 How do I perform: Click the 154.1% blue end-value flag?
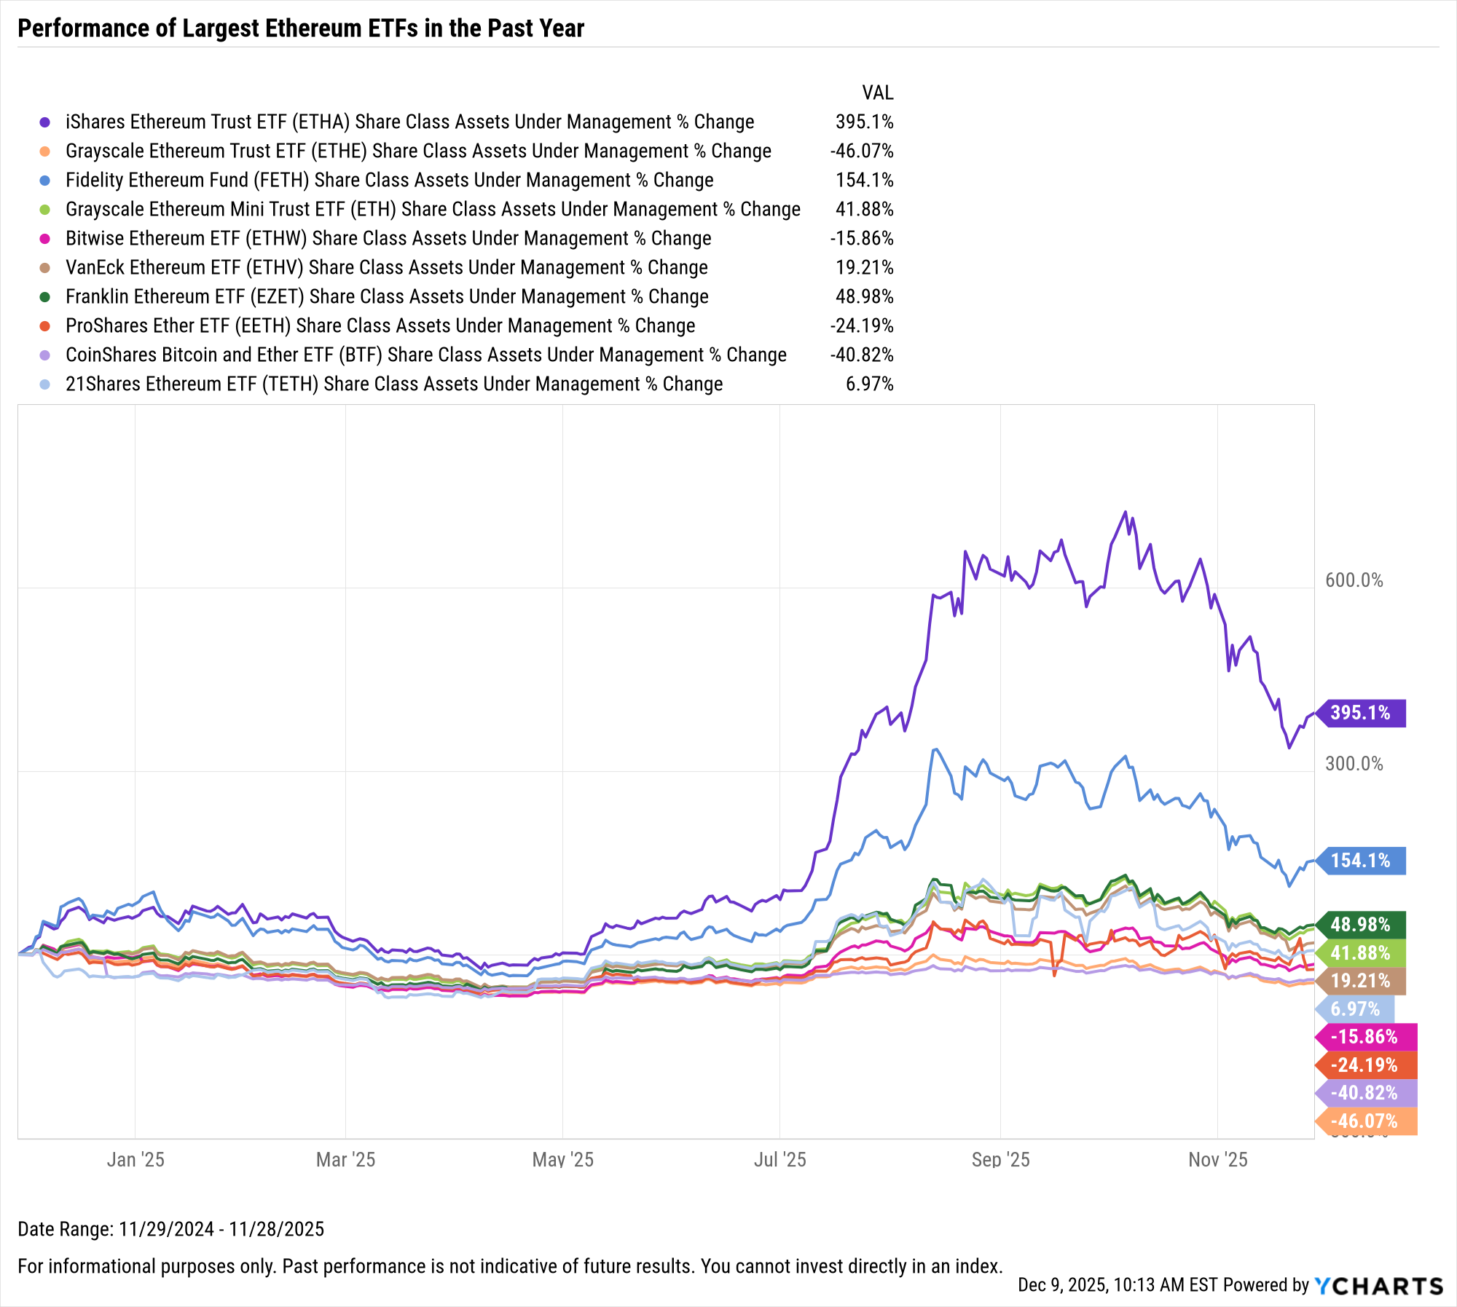point(1361,861)
